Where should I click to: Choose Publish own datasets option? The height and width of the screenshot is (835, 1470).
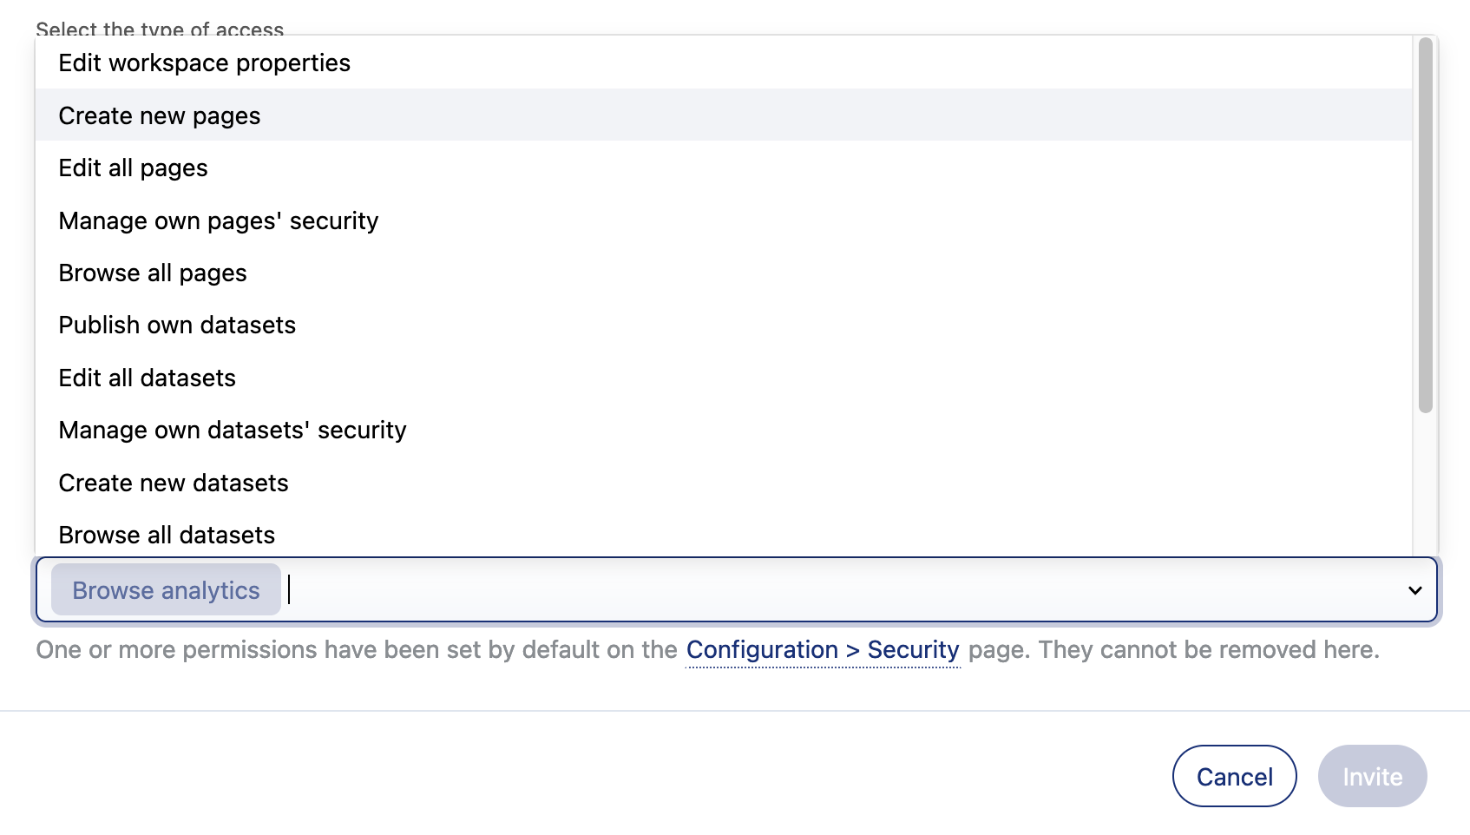(177, 325)
